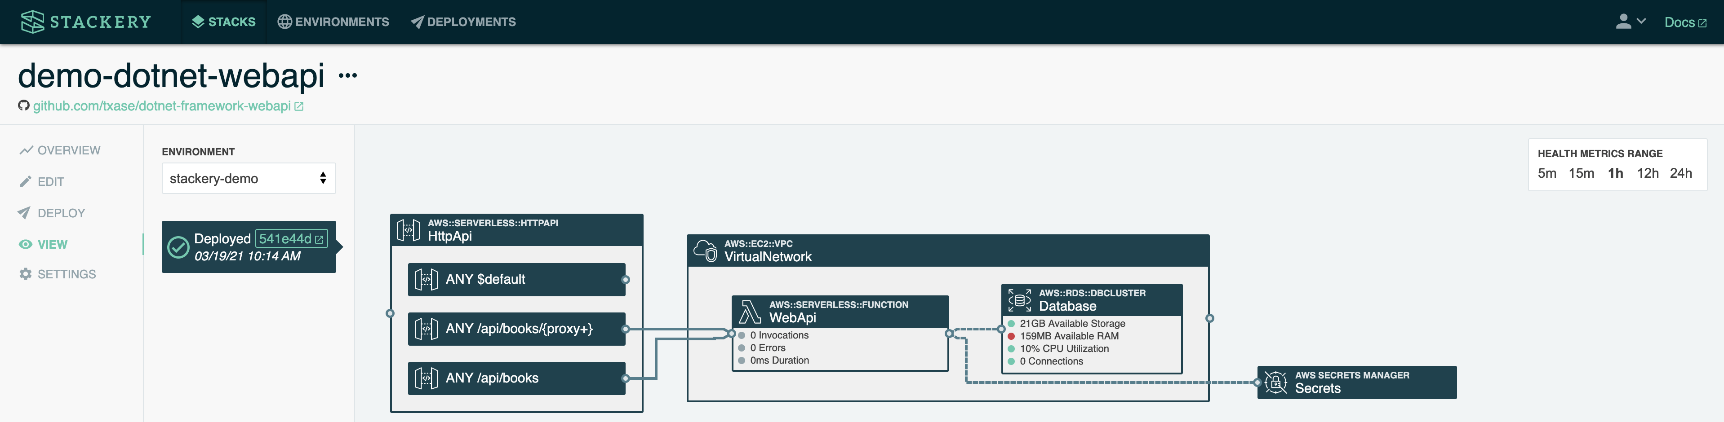The height and width of the screenshot is (422, 1724).
Task: Click the Stackery logo
Action: click(86, 22)
